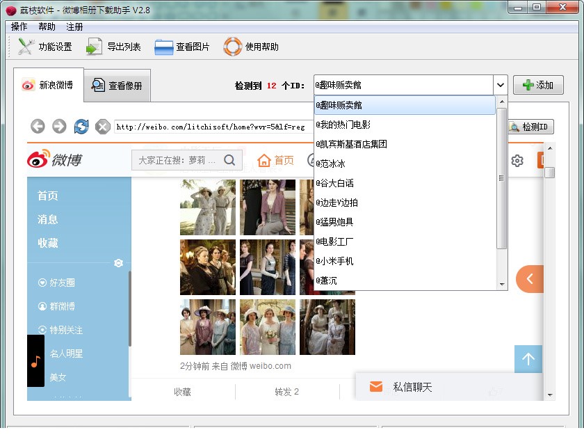This screenshot has height=444, width=584.
Task: Open 私信聊天 chat panel
Action: (449, 387)
